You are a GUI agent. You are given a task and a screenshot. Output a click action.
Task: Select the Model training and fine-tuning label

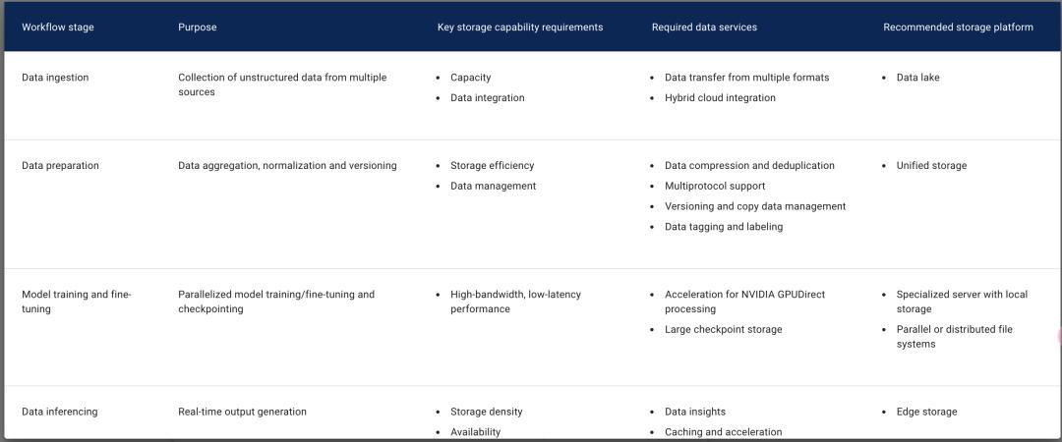click(x=76, y=302)
